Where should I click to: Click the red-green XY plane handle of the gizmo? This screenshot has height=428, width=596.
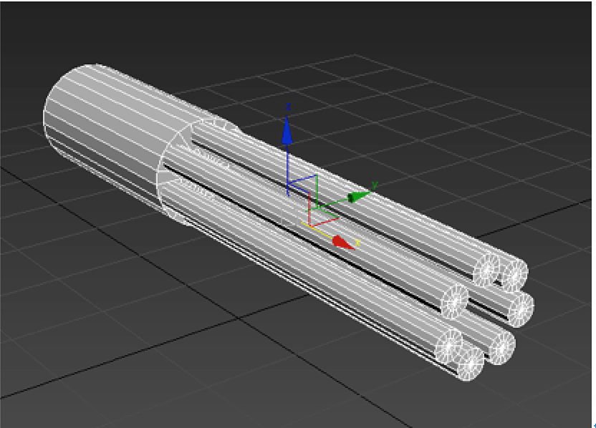click(x=325, y=219)
